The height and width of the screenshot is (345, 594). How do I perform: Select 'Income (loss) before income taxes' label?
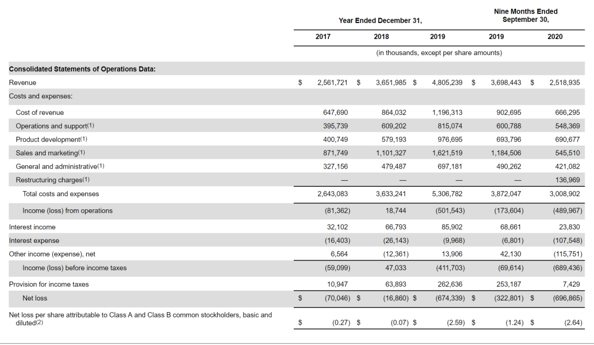75,268
